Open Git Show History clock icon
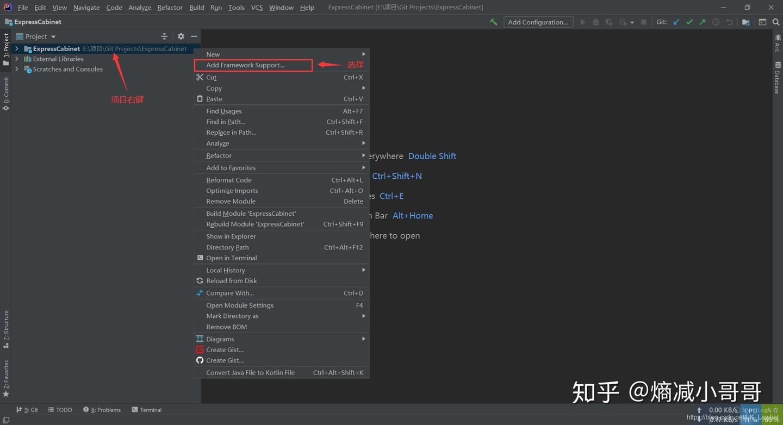Viewport: 783px width, 425px height. tap(716, 22)
